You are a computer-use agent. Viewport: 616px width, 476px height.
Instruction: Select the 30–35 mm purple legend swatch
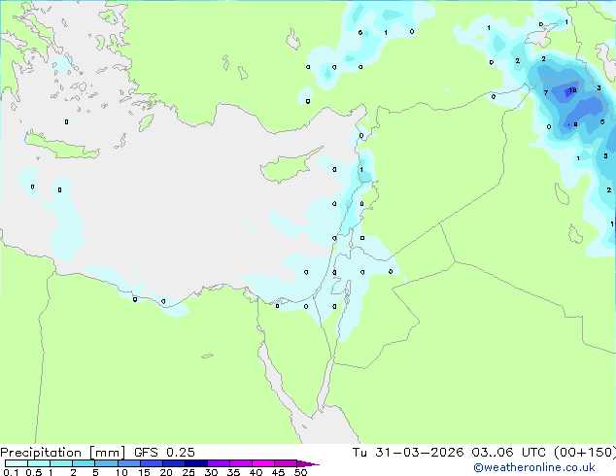(x=218, y=463)
